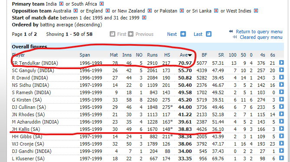The image size is (290, 162).
Task: Click the blue arrow for NS Sidhu row
Action: pos(281,85)
